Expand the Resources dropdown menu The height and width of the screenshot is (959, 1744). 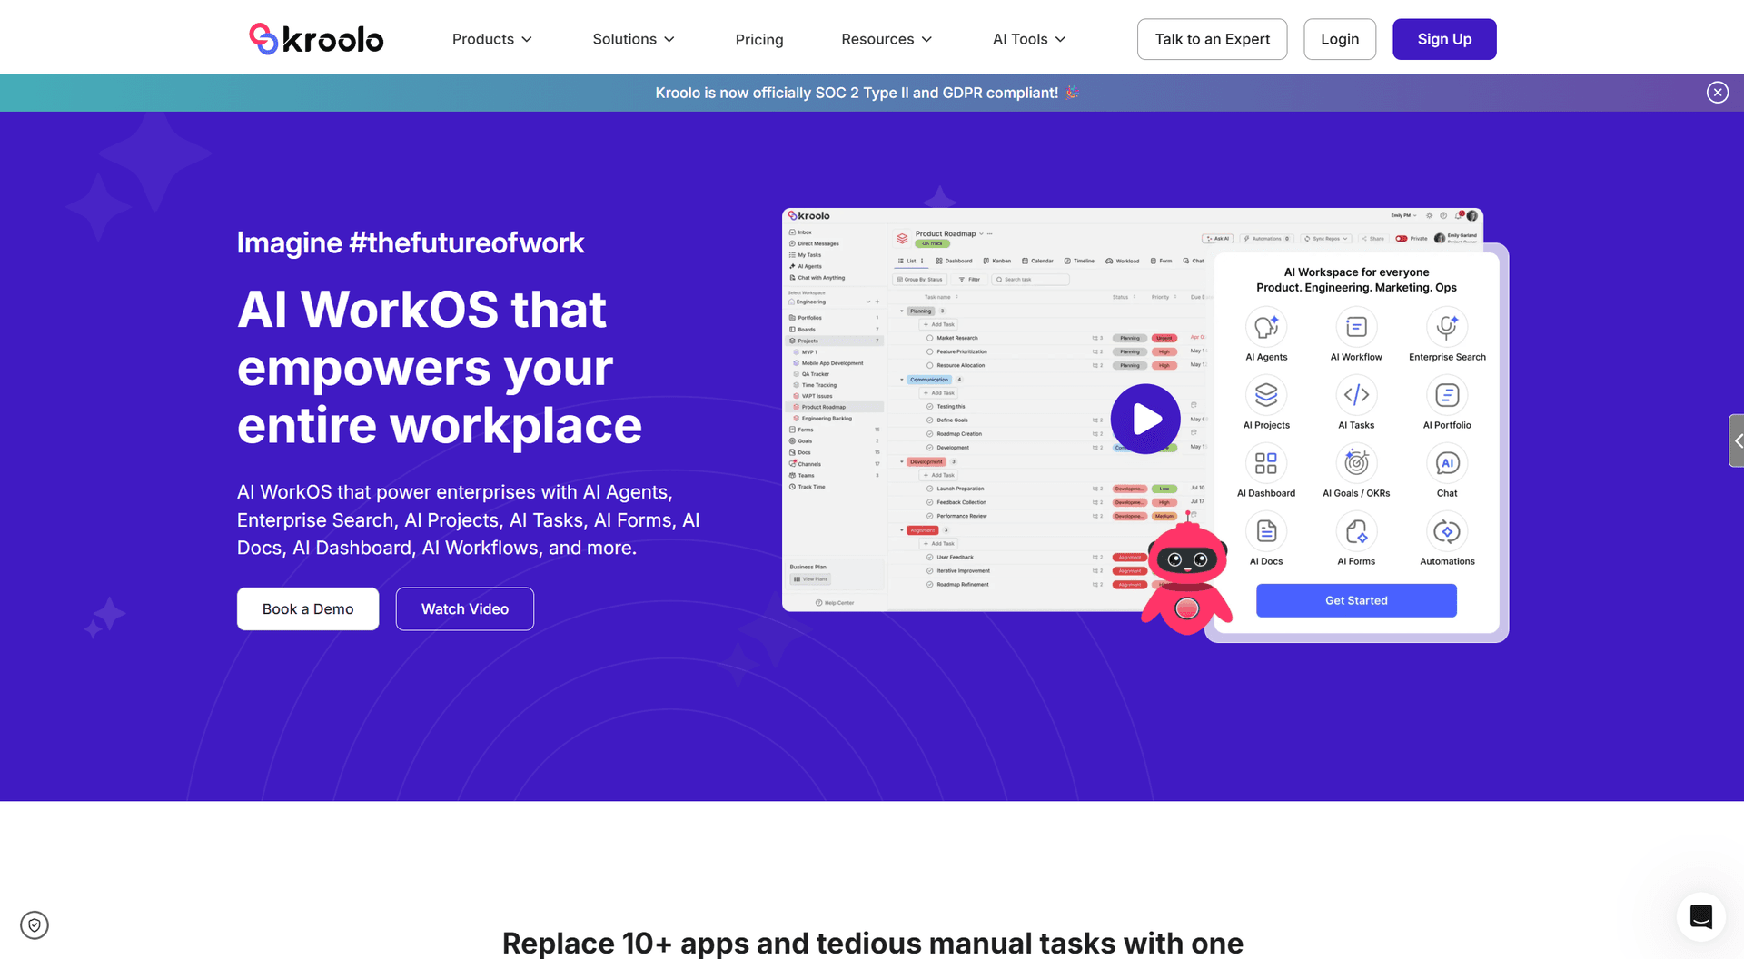click(887, 39)
